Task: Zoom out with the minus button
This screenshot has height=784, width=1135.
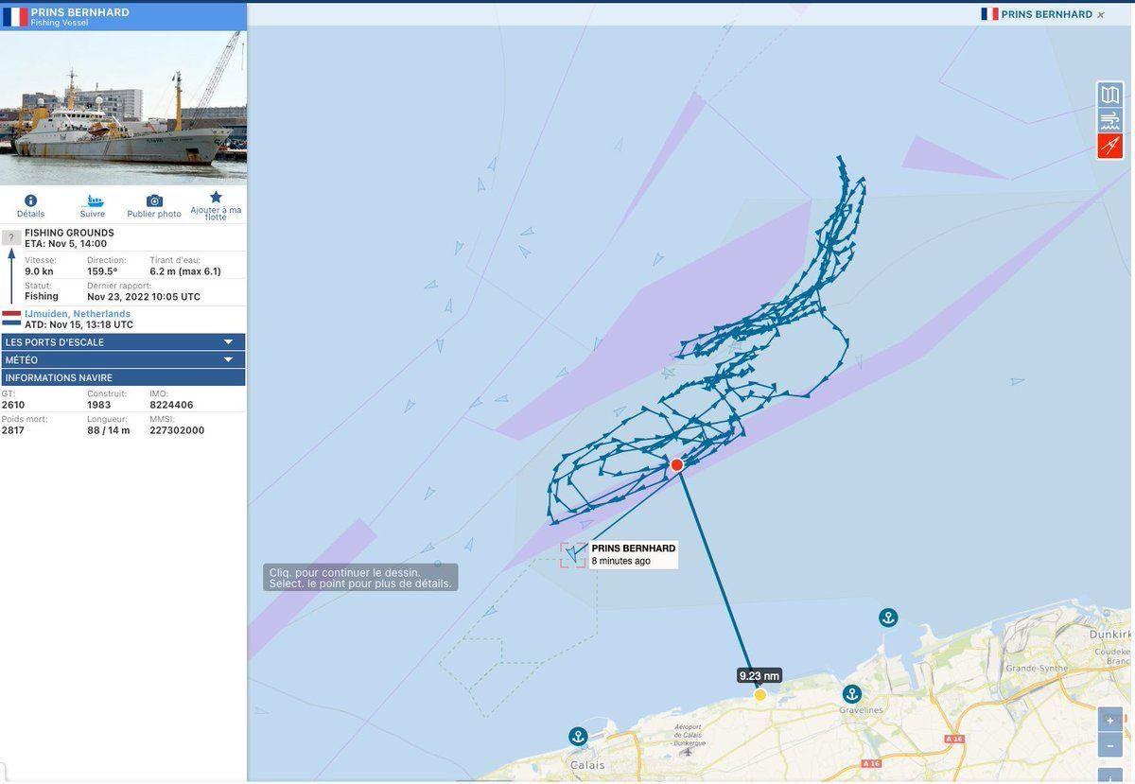Action: (1110, 746)
